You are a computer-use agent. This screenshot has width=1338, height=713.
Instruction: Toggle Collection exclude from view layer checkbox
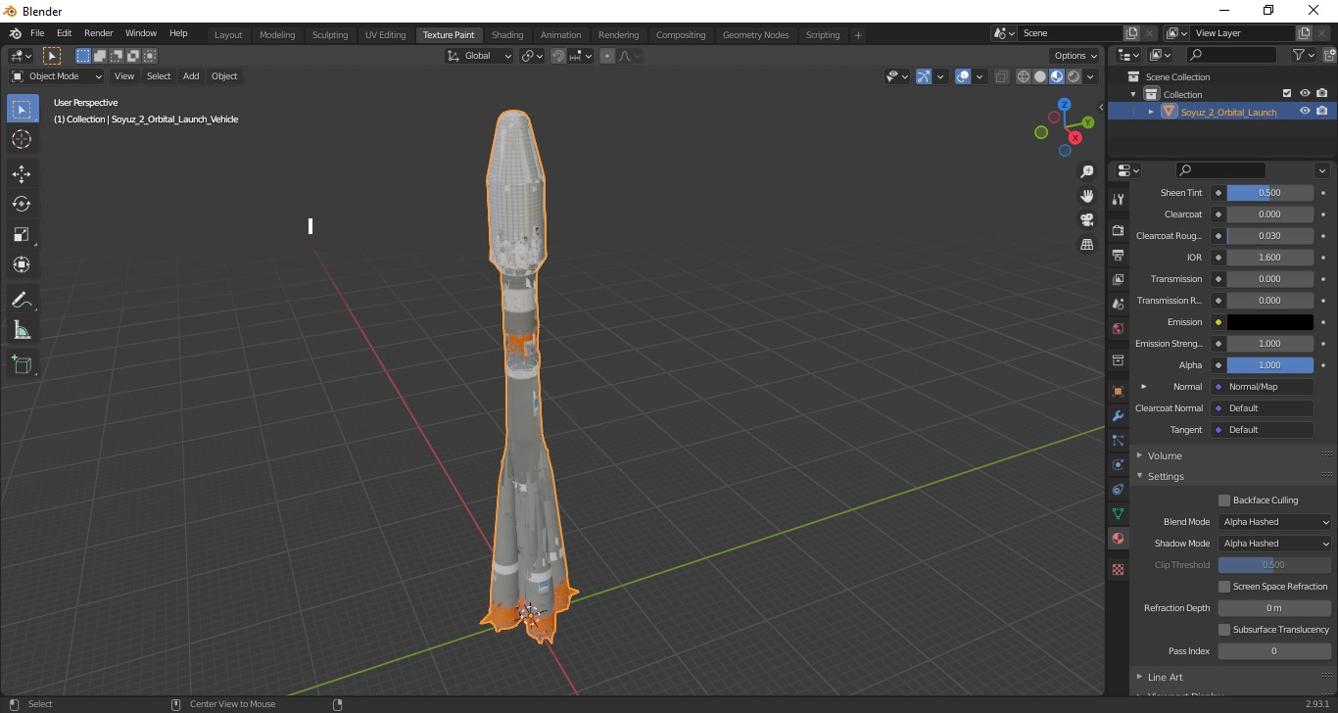(x=1287, y=94)
